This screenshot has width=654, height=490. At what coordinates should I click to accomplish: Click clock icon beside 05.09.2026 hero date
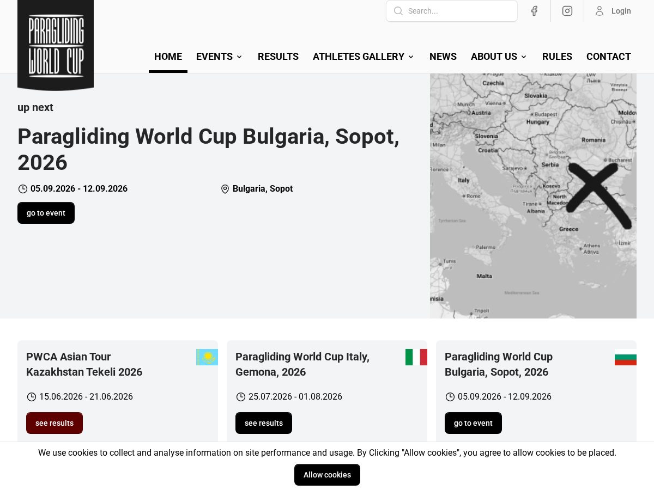[23, 189]
